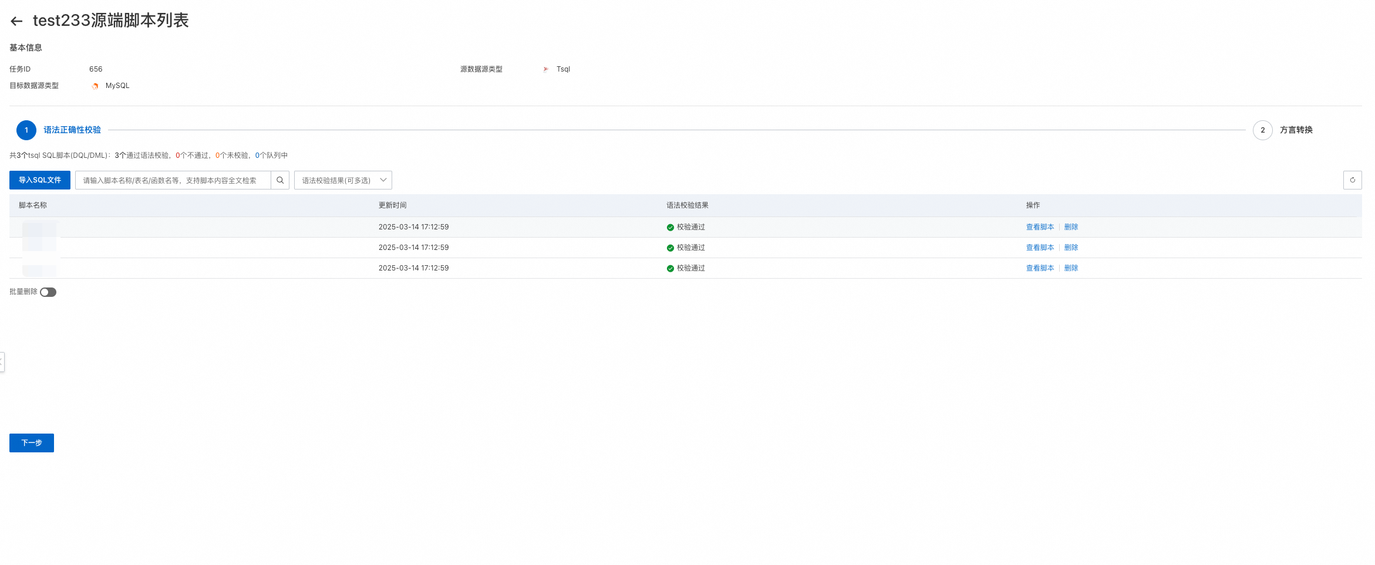Click the 0个未校验 summary count
This screenshot has width=1375, height=565.
(x=232, y=155)
